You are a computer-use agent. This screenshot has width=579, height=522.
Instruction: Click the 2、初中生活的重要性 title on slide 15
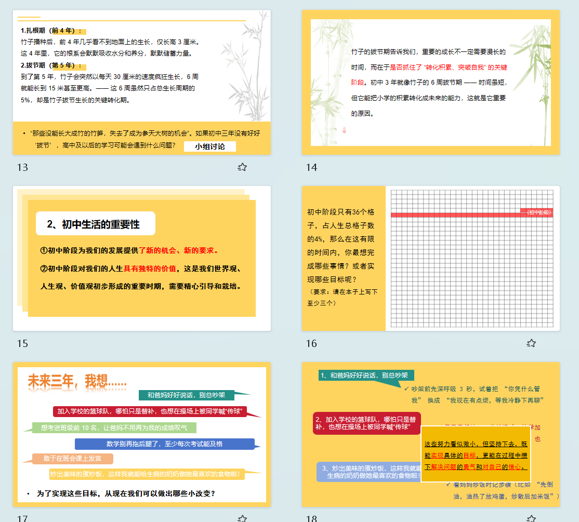click(x=95, y=224)
